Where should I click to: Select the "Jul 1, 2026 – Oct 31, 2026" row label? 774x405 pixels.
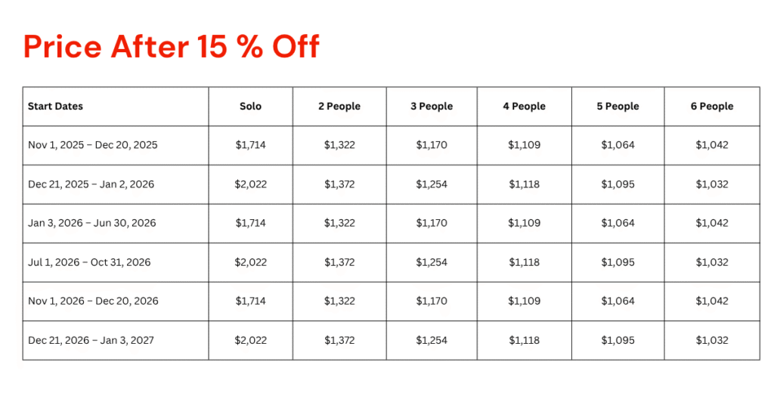pos(89,262)
